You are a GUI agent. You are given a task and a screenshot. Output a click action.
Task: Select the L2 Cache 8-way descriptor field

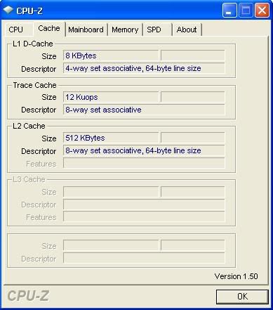coord(144,150)
